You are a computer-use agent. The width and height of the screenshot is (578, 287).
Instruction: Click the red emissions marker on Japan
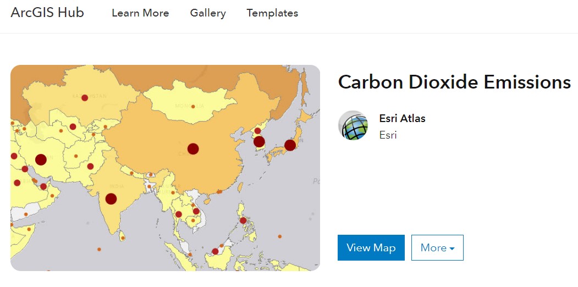click(x=290, y=145)
